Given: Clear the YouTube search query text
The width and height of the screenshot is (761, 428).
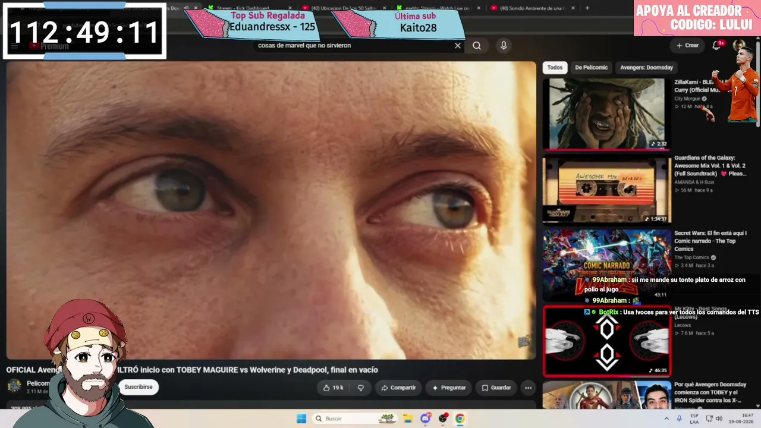Looking at the screenshot, I should coord(458,46).
